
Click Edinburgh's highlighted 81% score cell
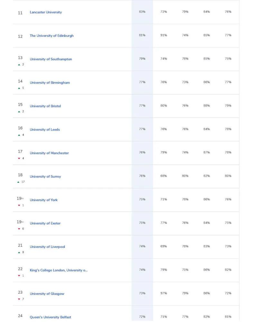(x=142, y=36)
